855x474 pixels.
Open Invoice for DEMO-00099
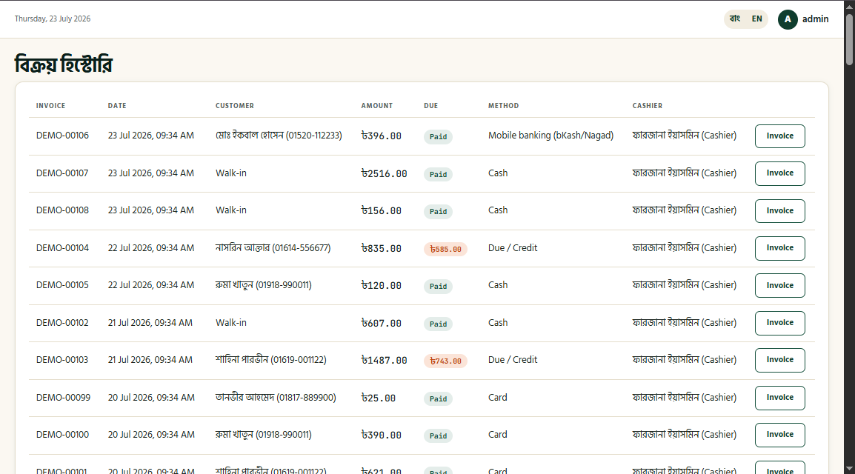tap(779, 398)
